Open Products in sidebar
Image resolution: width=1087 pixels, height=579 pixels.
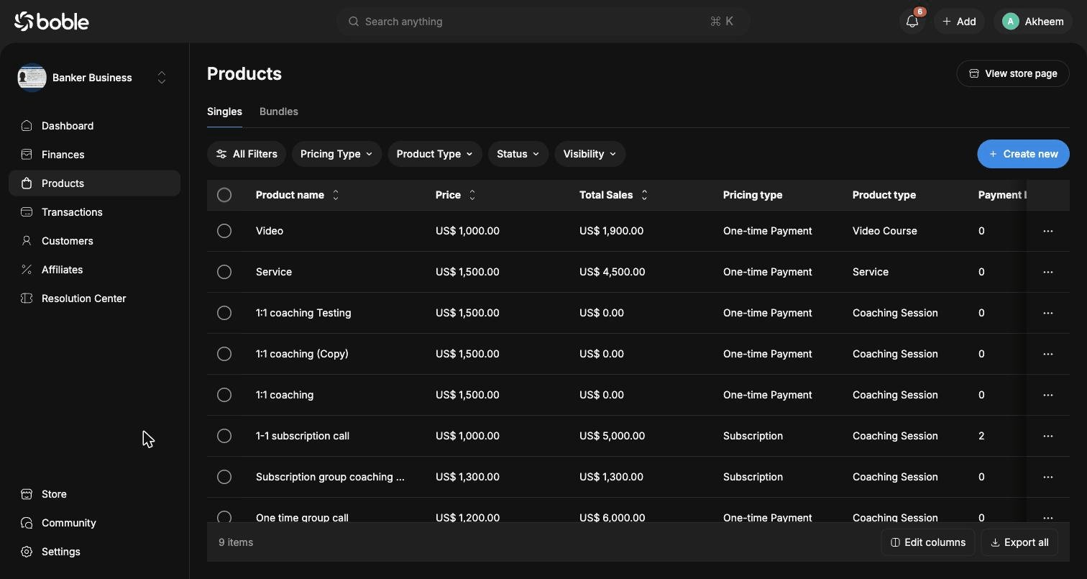point(94,183)
